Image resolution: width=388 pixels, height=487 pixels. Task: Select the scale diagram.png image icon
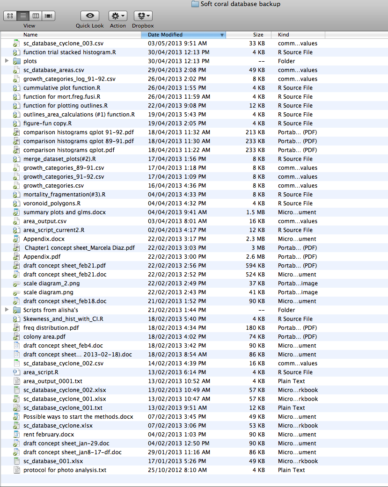click(x=16, y=292)
